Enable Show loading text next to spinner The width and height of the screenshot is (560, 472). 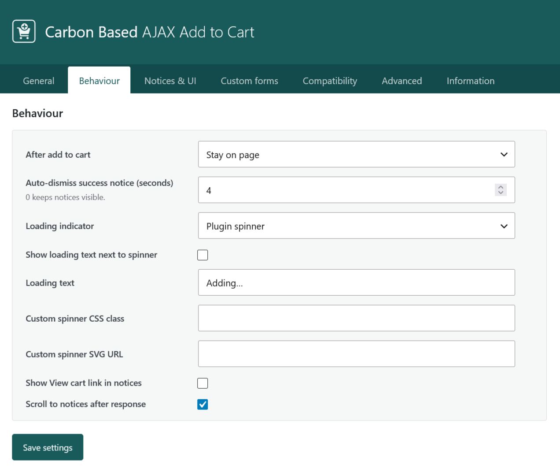[203, 255]
